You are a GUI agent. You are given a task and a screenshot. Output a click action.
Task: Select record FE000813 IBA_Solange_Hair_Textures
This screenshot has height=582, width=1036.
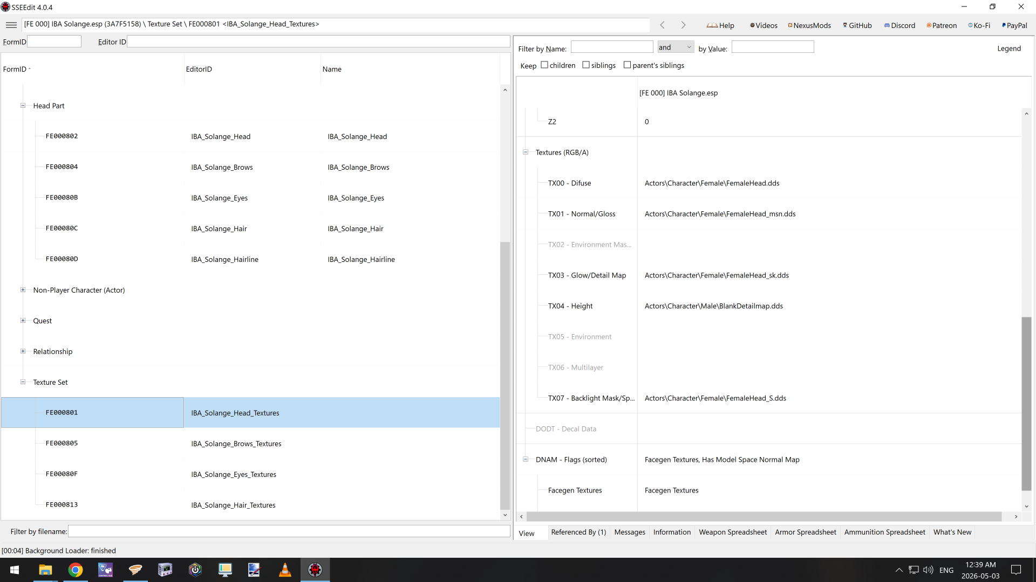coord(250,505)
